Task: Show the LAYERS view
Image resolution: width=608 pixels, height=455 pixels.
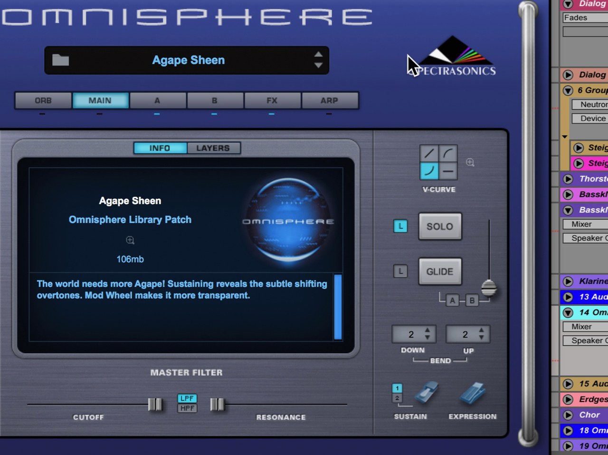Action: pos(213,148)
